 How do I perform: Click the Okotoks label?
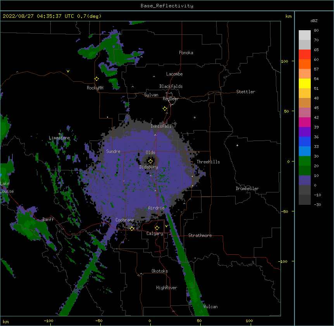pos(160,271)
